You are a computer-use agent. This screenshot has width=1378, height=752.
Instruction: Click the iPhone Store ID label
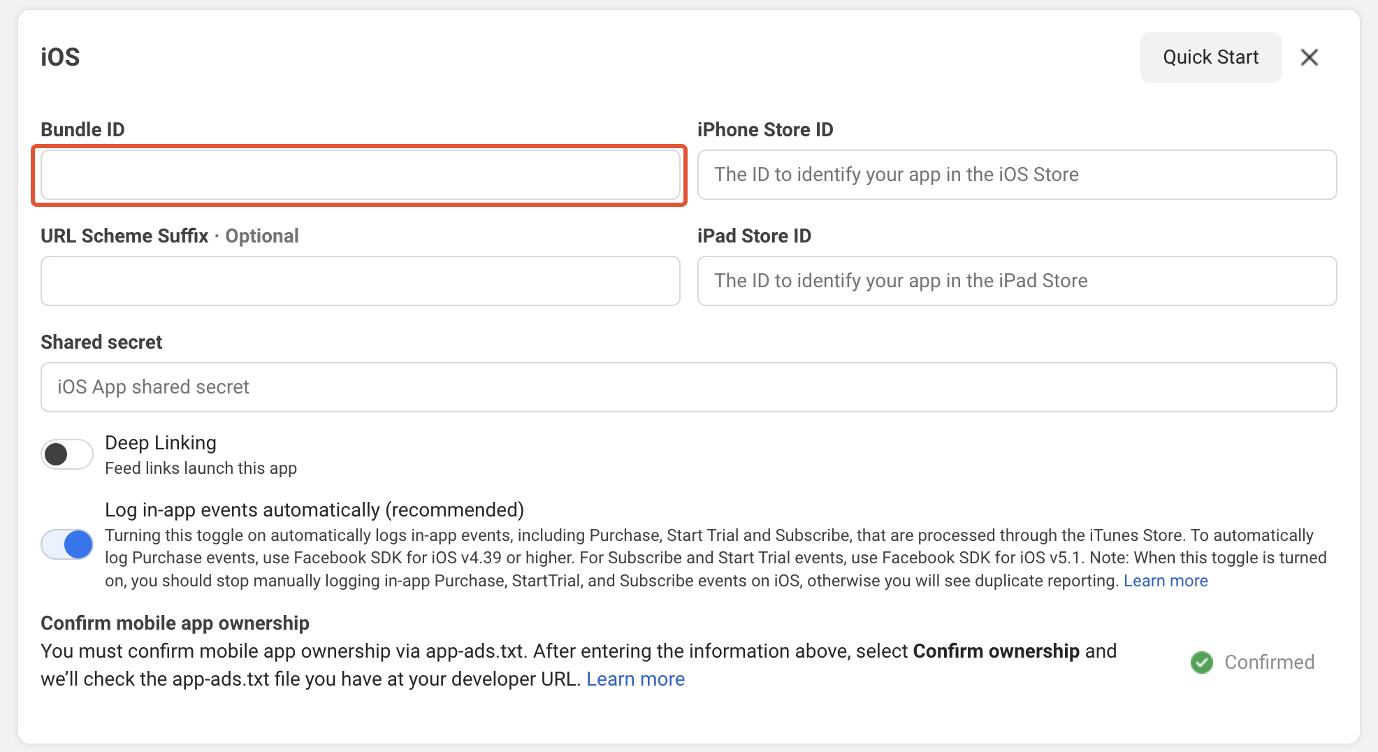pos(765,130)
